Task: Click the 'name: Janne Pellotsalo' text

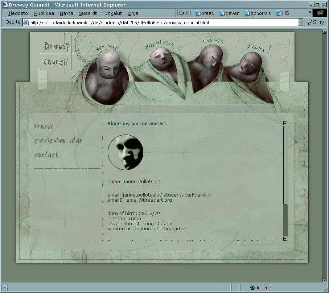Action: [x=133, y=181]
